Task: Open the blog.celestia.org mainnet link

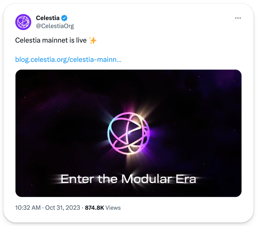Action: (68, 60)
